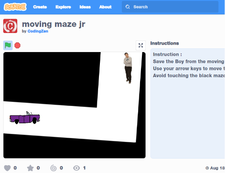Select "Save the Boy from the moving" line
This screenshot has width=225, height=173.
pyautogui.click(x=189, y=61)
